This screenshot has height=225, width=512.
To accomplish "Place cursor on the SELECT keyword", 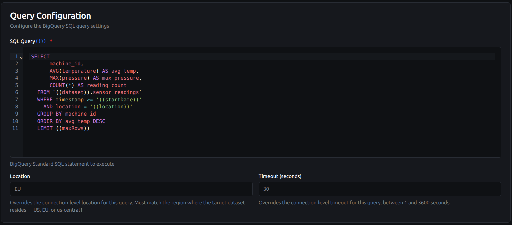I will (40, 57).
